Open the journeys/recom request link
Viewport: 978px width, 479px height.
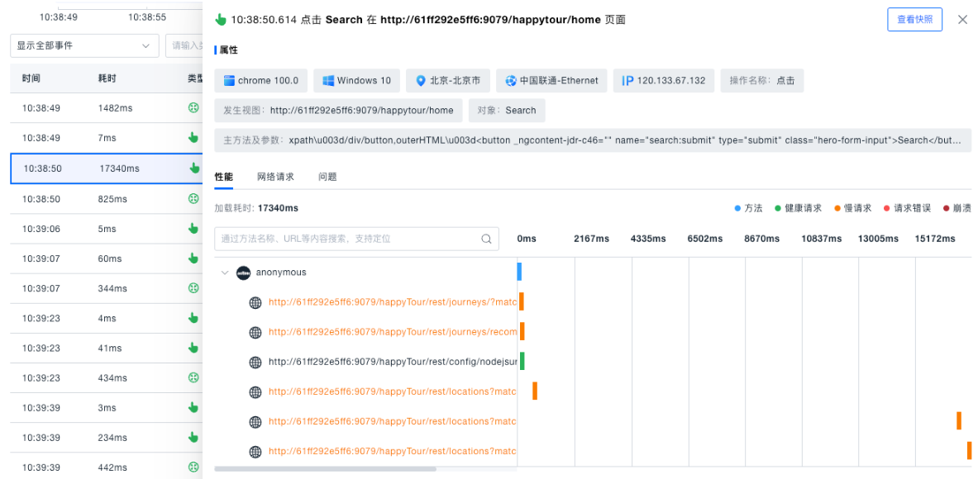[x=392, y=332]
